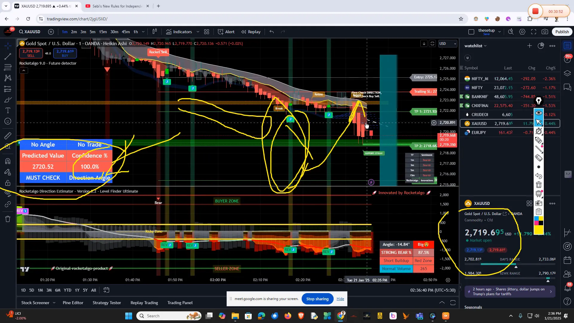This screenshot has height=323, width=574.
Task: Add a symbol to the watchlist
Action: [529, 46]
